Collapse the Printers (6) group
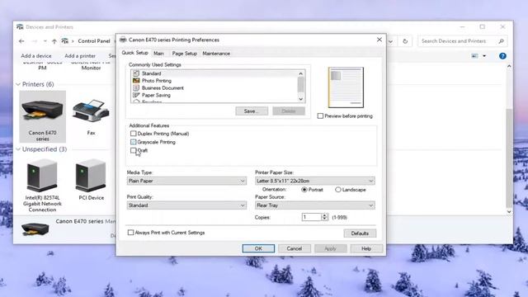 [x=18, y=84]
